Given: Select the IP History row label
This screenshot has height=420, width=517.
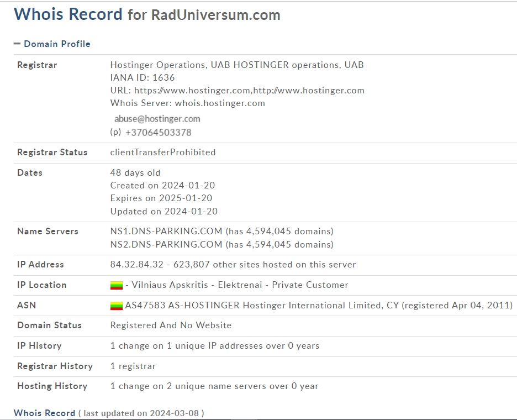Looking at the screenshot, I should pyautogui.click(x=39, y=346).
